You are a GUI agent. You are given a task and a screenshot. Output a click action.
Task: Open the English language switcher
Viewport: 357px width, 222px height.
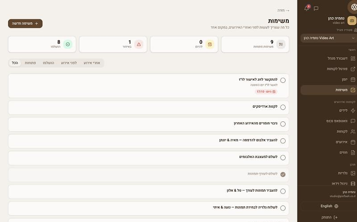(x=329, y=206)
